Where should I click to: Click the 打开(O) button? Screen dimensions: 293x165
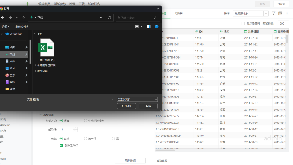tap(127, 106)
